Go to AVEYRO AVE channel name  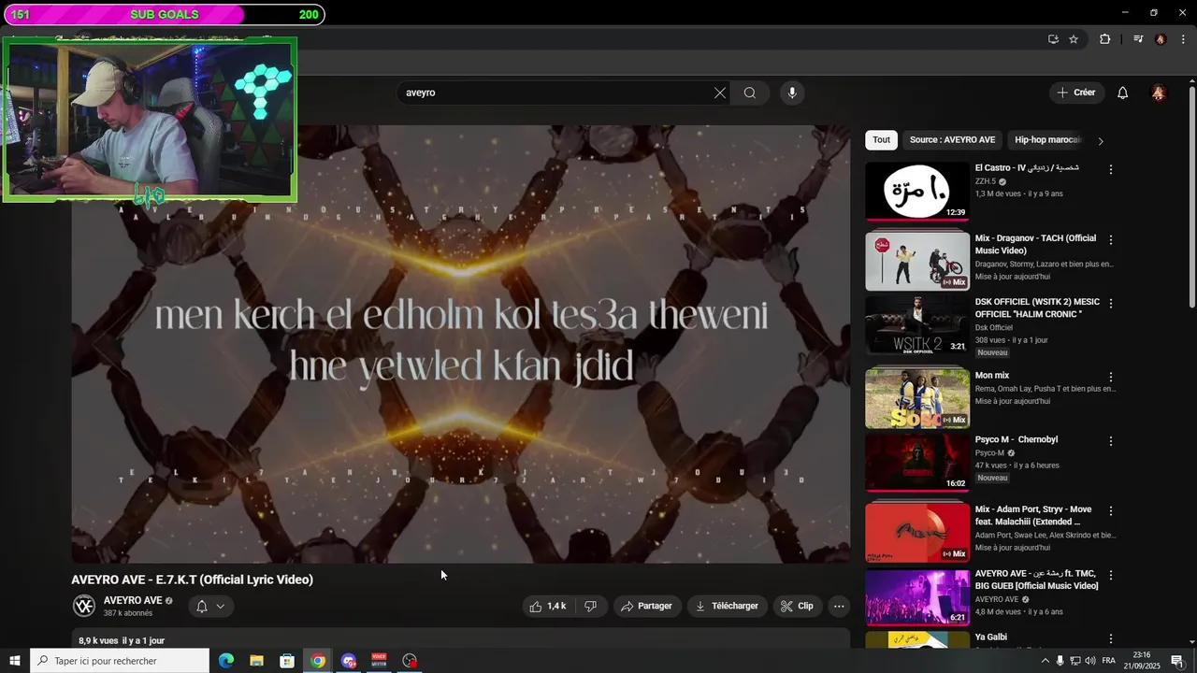[133, 600]
